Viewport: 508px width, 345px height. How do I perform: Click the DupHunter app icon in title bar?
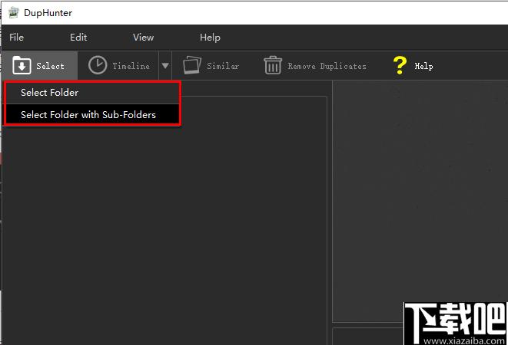click(x=13, y=12)
